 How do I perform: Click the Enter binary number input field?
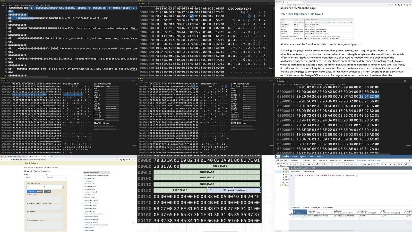click(x=45, y=187)
